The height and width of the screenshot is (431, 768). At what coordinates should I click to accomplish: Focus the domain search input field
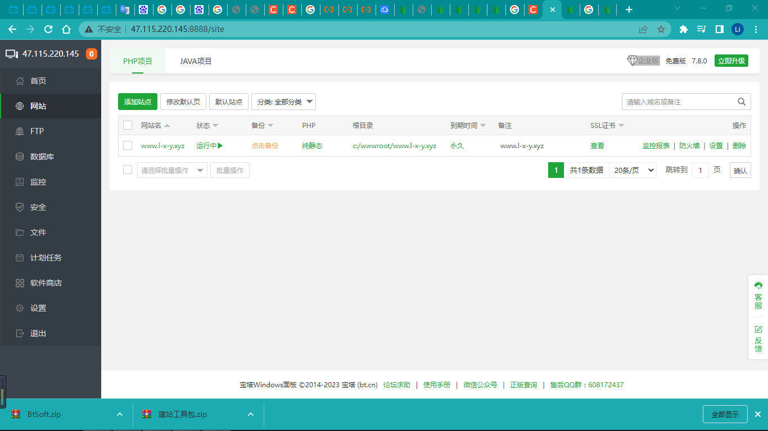click(679, 102)
